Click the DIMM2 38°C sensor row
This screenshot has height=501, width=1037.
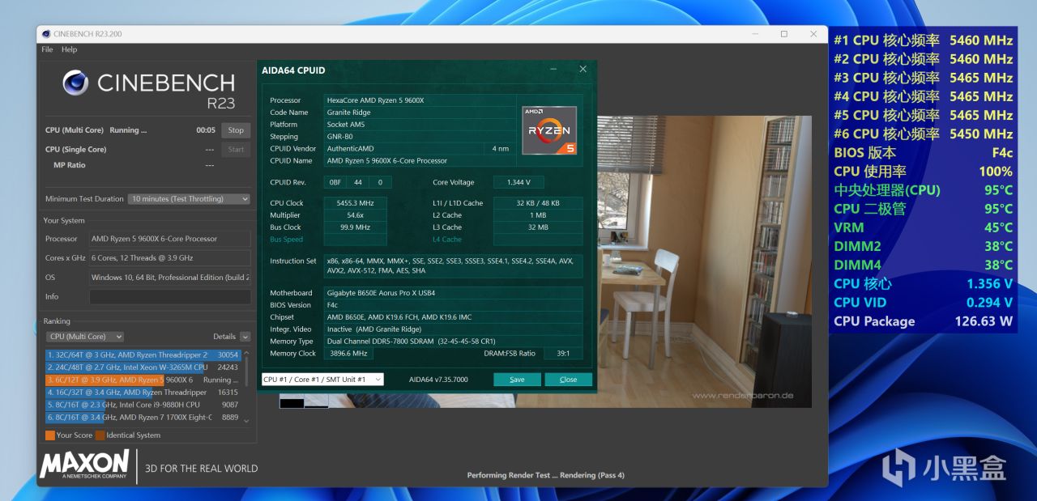coord(924,246)
